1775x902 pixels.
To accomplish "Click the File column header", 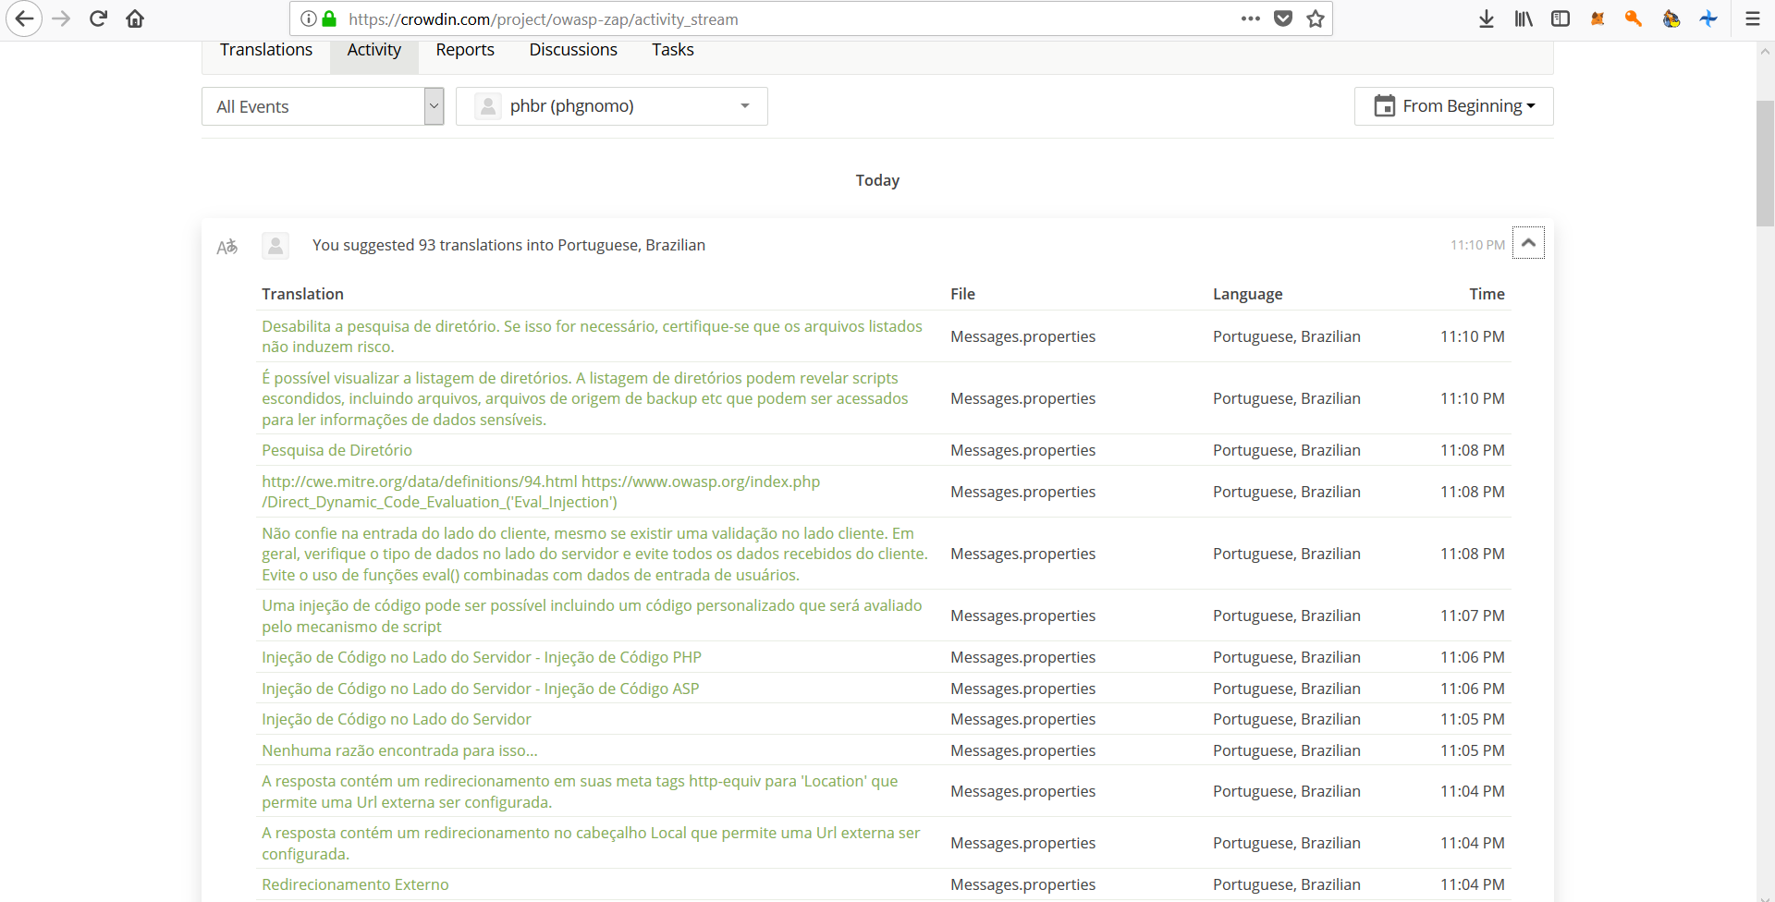I will coord(962,294).
